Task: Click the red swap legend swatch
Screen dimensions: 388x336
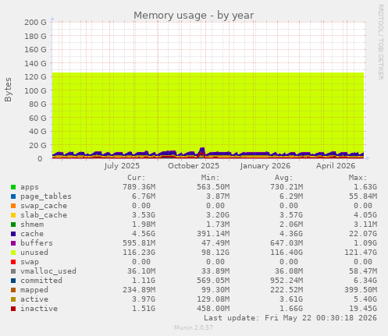Action: coord(13,262)
